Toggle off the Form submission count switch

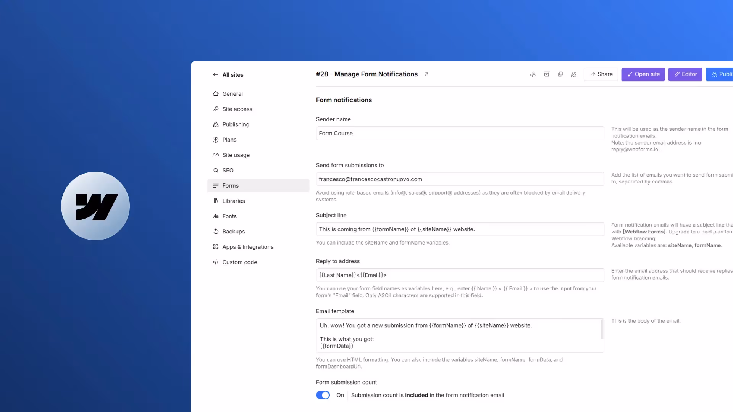click(x=323, y=395)
